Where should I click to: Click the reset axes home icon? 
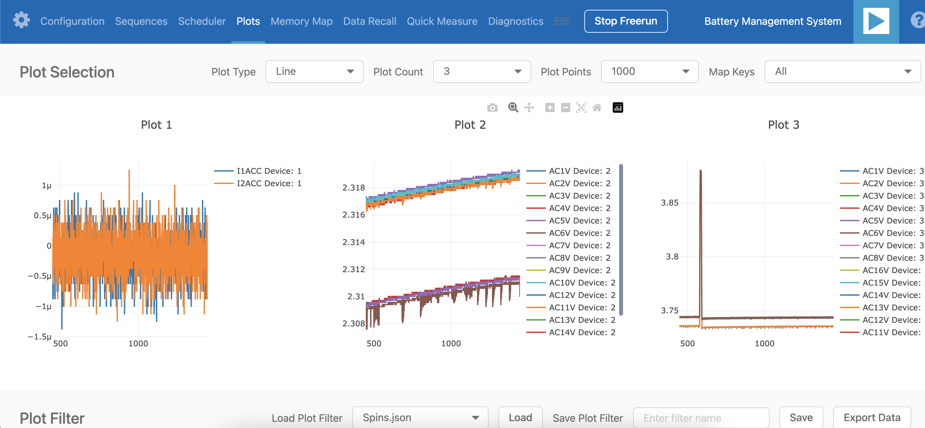597,108
